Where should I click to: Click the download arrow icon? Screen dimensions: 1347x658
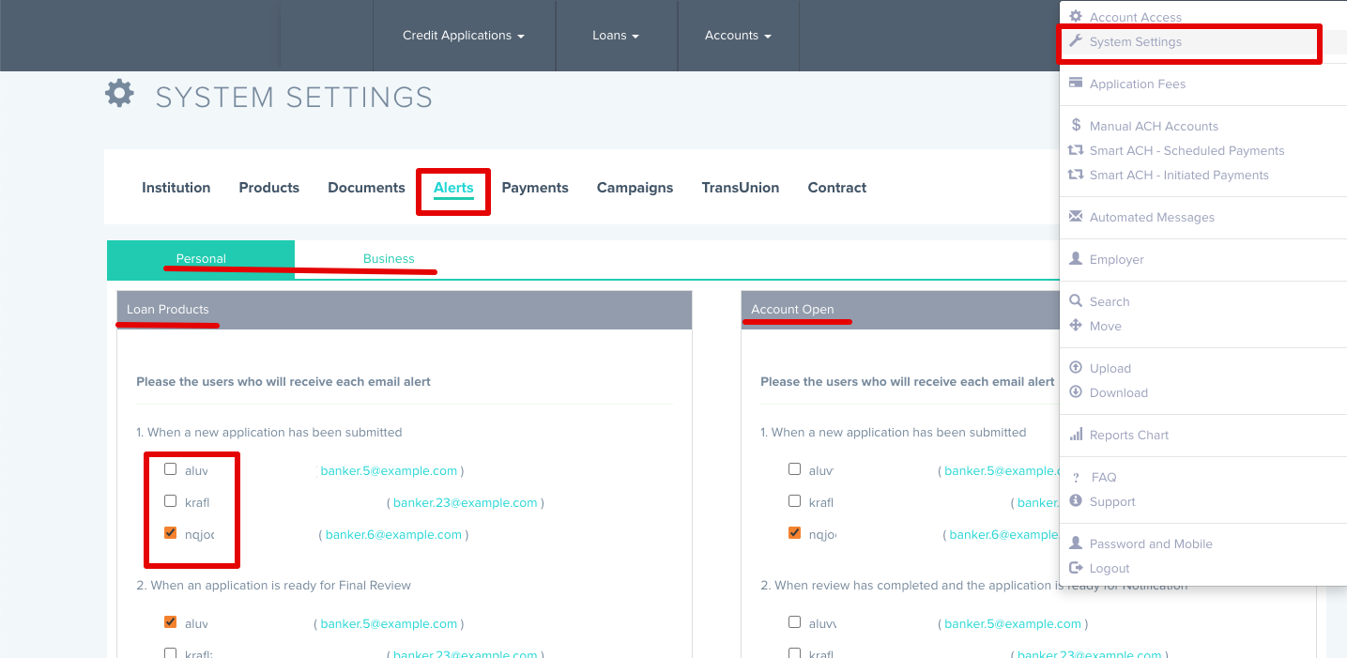[x=1076, y=391]
